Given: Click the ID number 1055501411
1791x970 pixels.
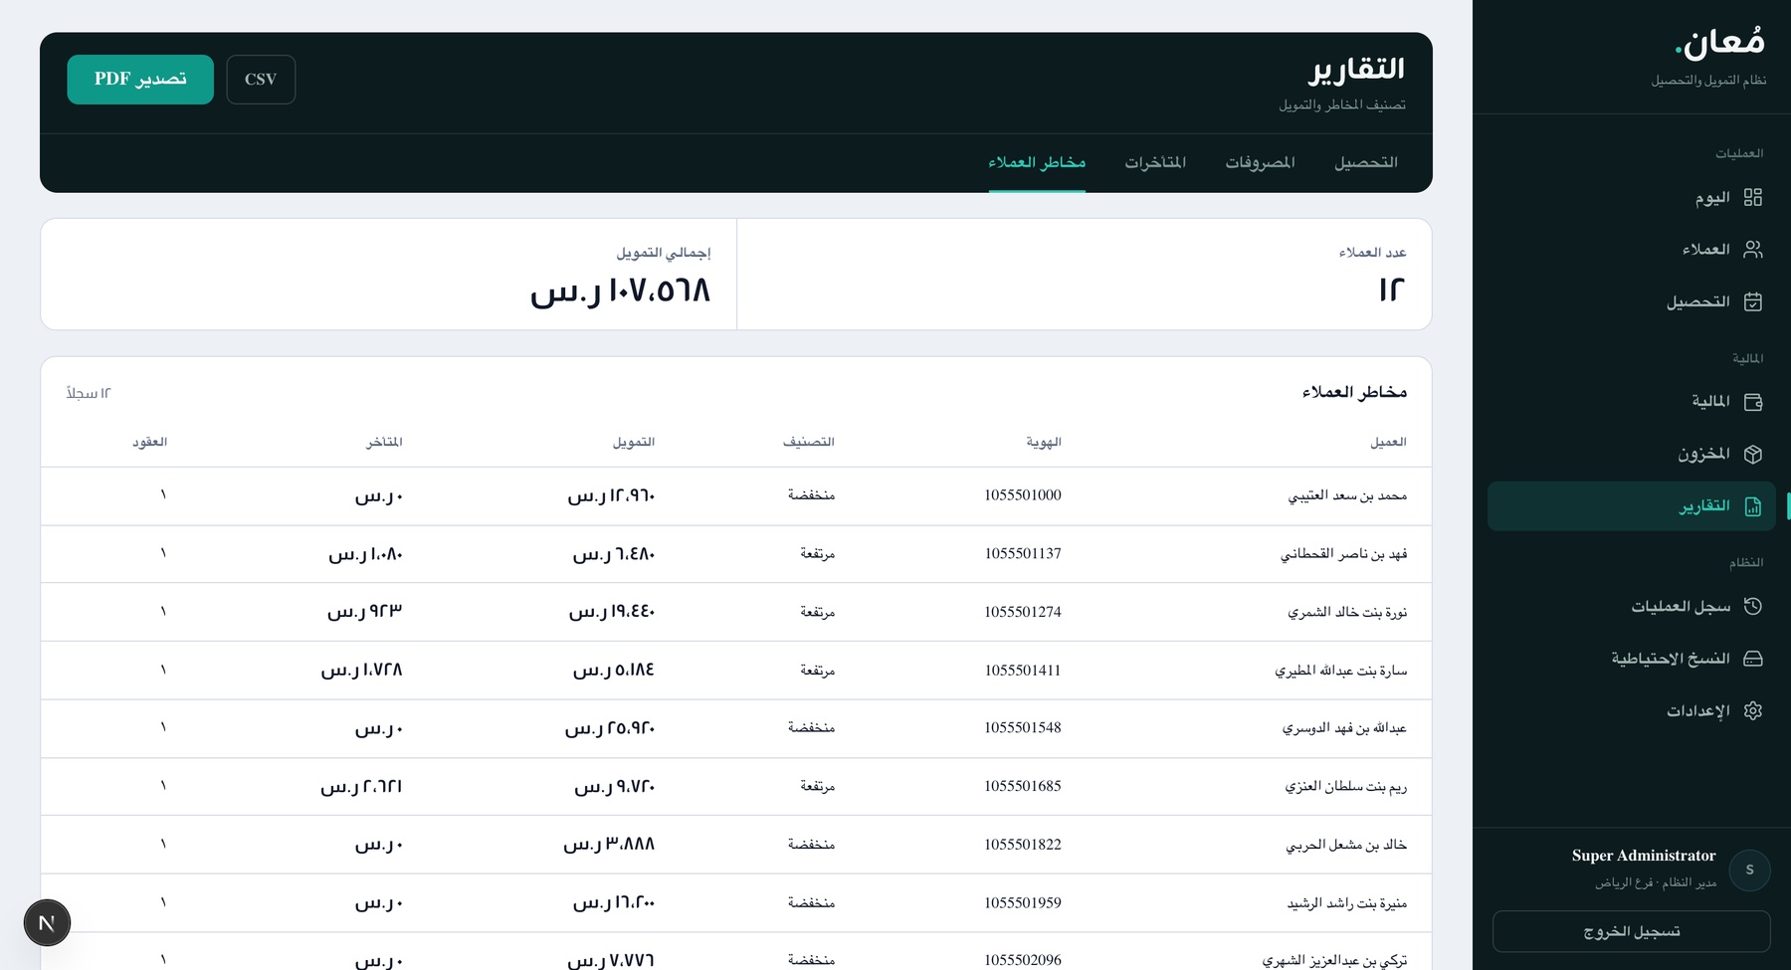Looking at the screenshot, I should coord(1023,670).
